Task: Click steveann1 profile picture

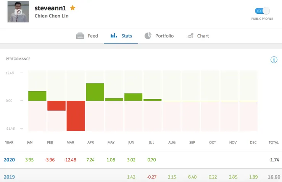Action: [x=18, y=12]
